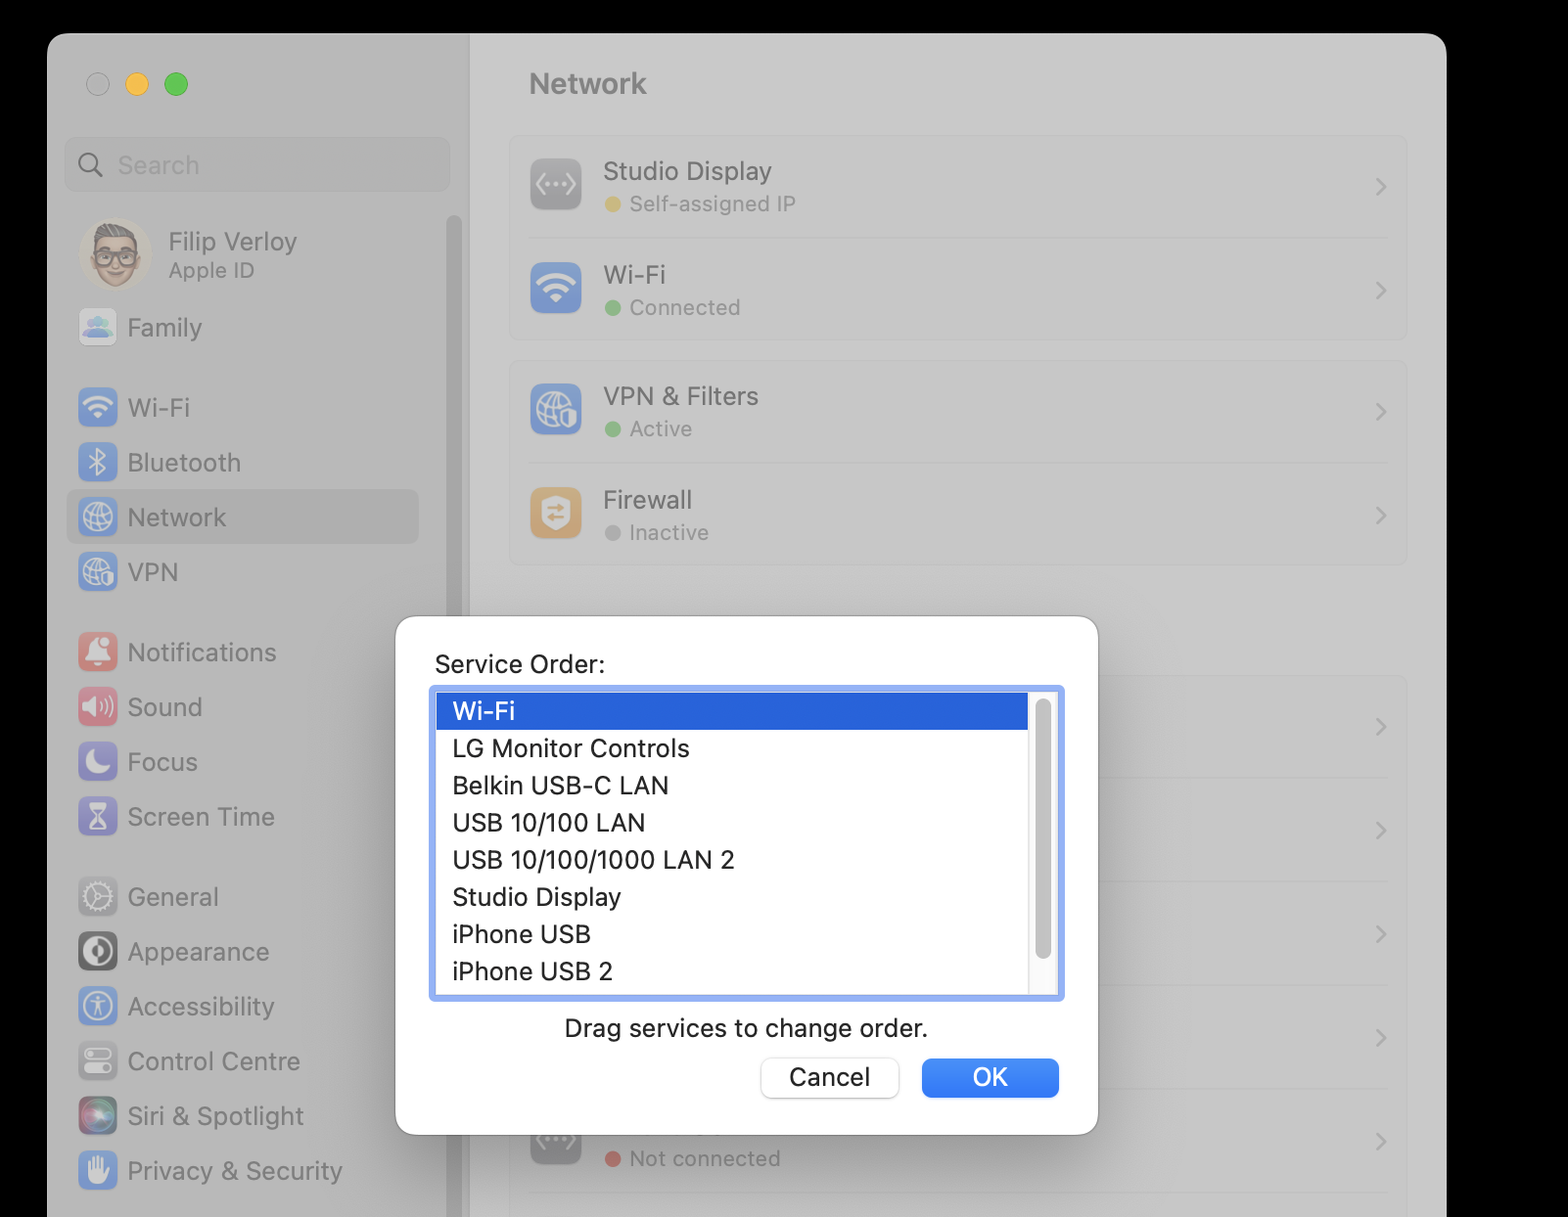Click the Notifications bell icon

click(x=98, y=652)
